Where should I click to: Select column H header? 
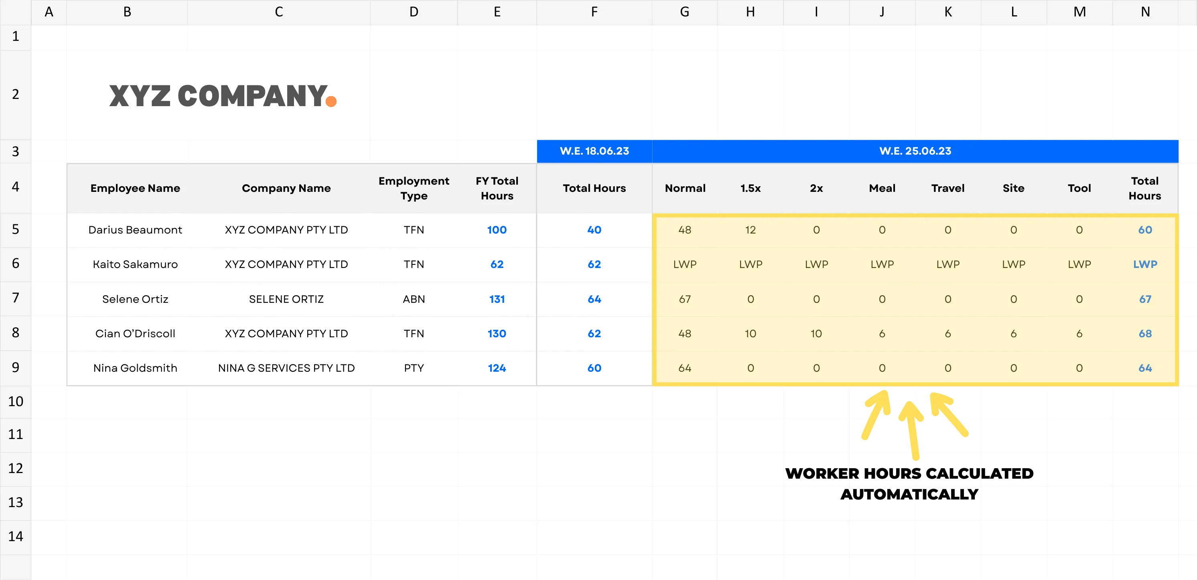pyautogui.click(x=751, y=12)
